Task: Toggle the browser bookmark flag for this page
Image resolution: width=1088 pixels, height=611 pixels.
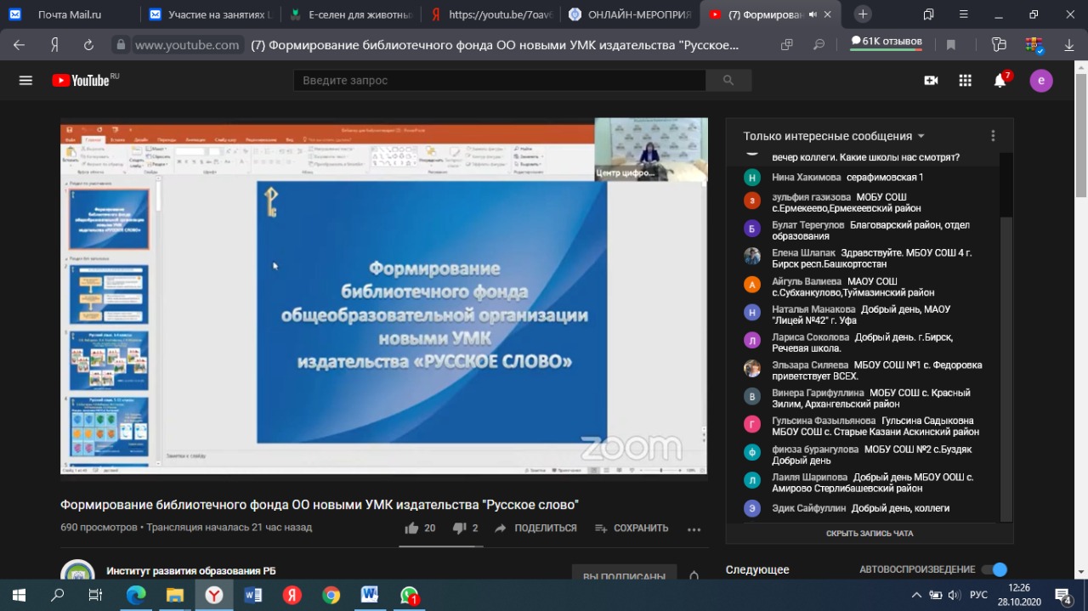Action: [x=951, y=45]
